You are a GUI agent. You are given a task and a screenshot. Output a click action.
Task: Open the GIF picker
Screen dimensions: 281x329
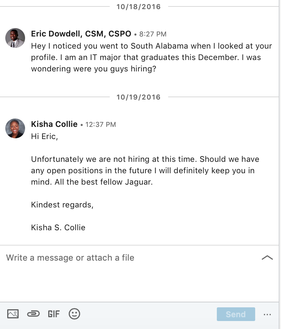coord(54,314)
